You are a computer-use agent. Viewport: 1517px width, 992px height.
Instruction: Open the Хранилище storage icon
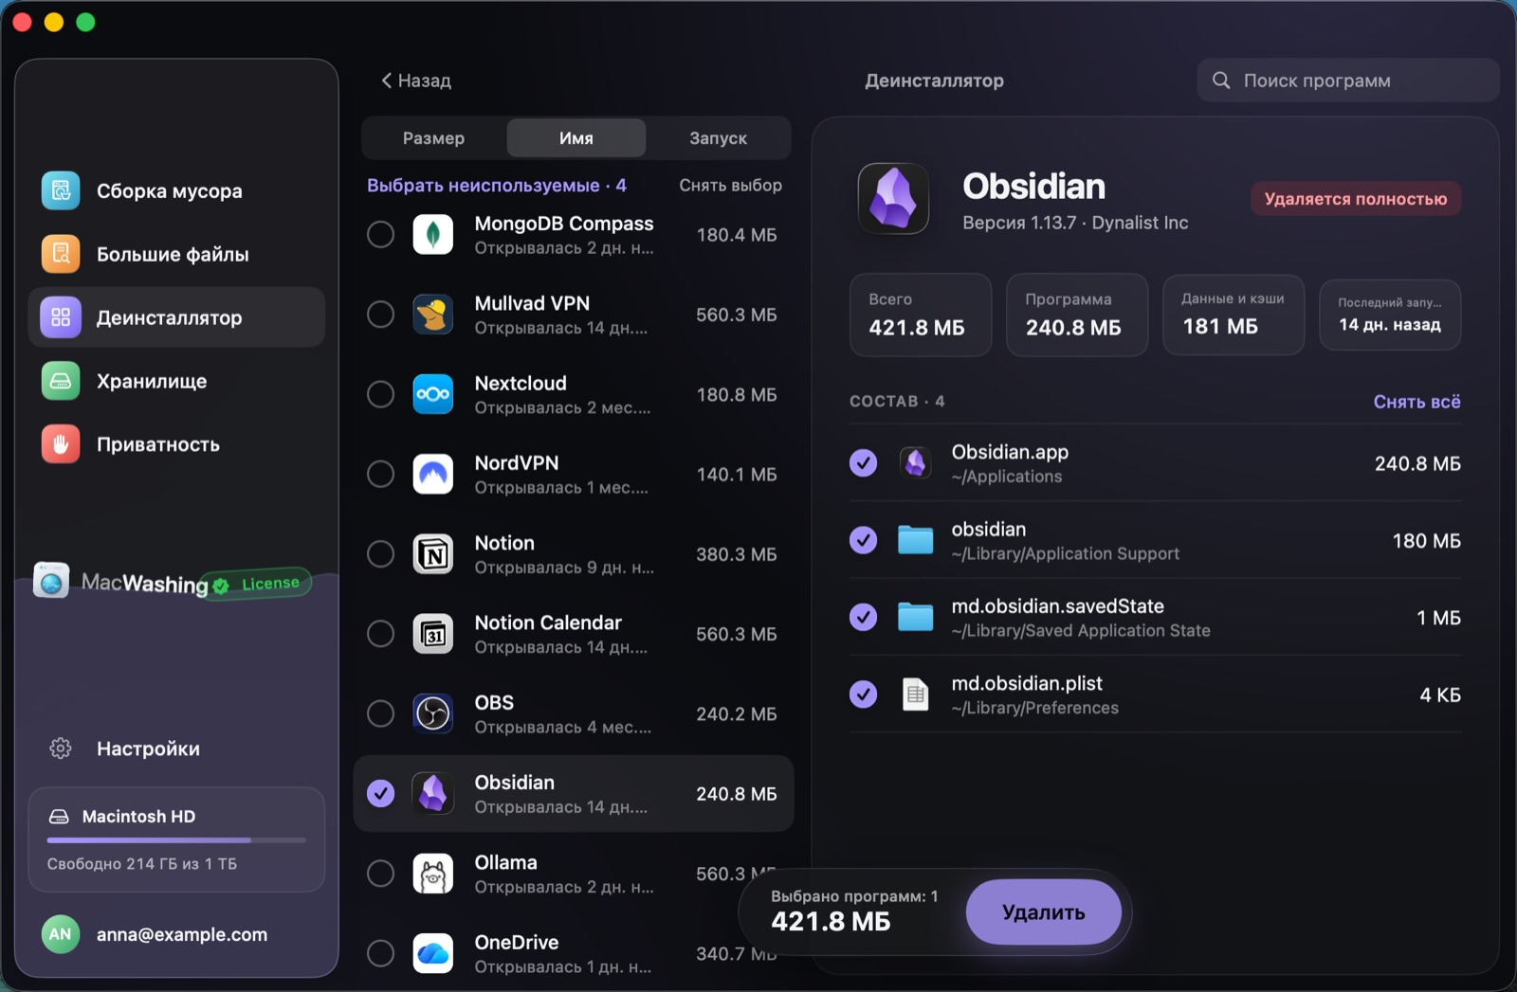tap(61, 381)
